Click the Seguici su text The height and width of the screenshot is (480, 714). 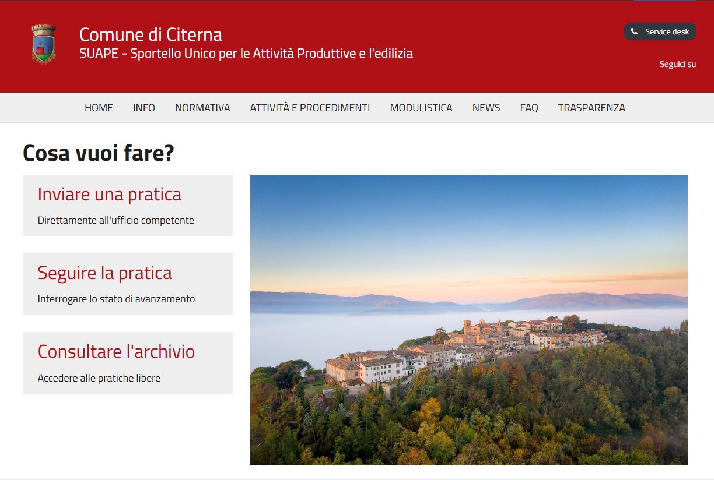click(x=678, y=64)
